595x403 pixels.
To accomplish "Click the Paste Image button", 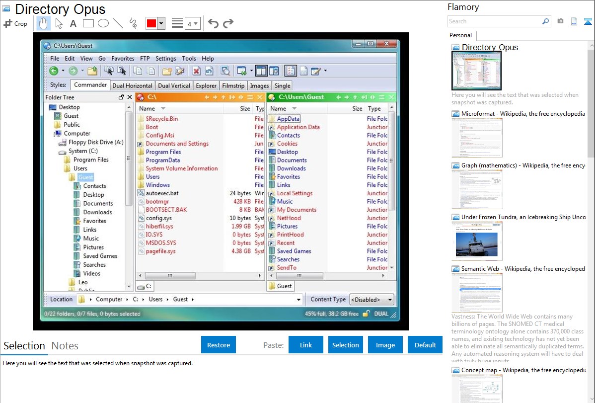I will coord(385,345).
